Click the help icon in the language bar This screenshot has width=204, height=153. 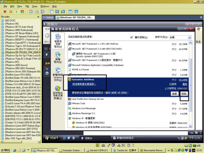pyautogui.click(x=129, y=145)
